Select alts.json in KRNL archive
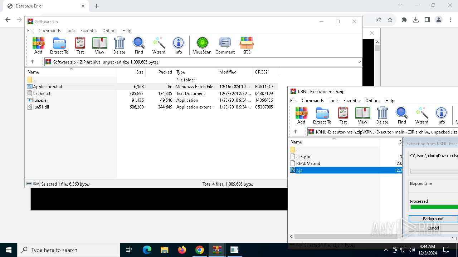Screen dimensions: 458x257 point(304,156)
